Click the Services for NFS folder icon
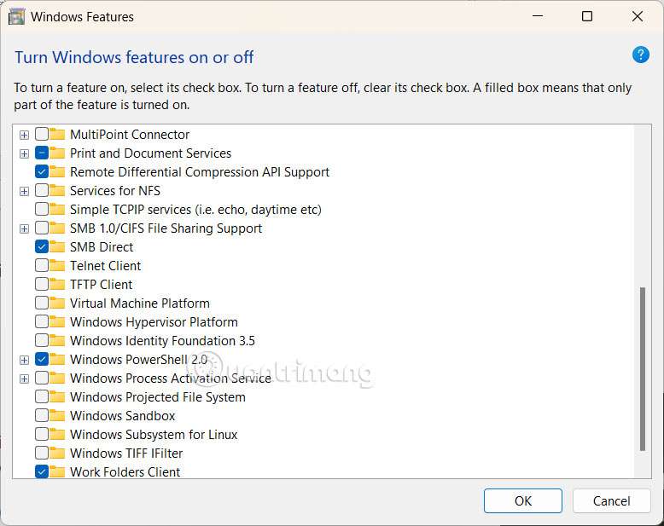Image resolution: width=664 pixels, height=526 pixels. coord(57,191)
